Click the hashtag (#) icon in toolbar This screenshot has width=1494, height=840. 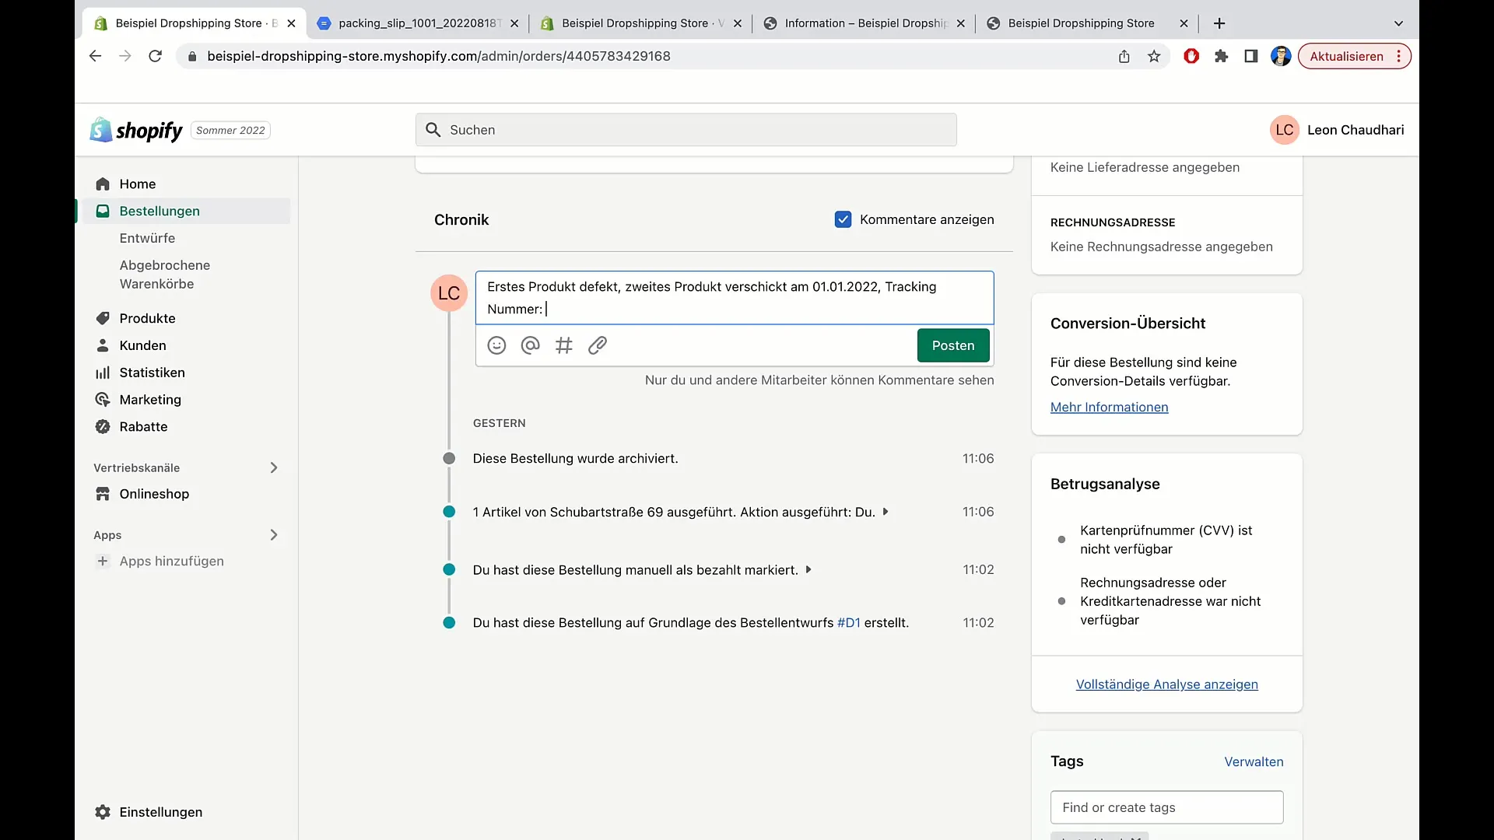tap(564, 345)
